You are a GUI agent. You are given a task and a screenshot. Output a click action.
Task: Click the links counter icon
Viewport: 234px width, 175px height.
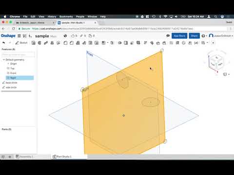(83, 36)
